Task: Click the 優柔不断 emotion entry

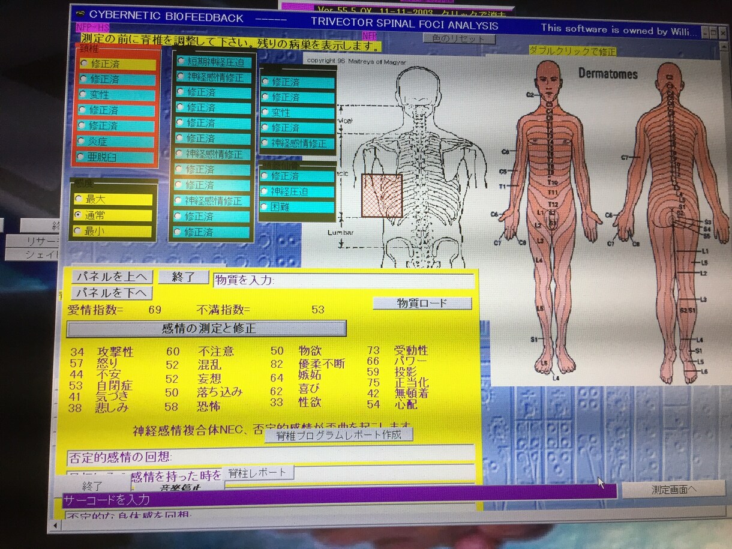Action: (x=322, y=364)
